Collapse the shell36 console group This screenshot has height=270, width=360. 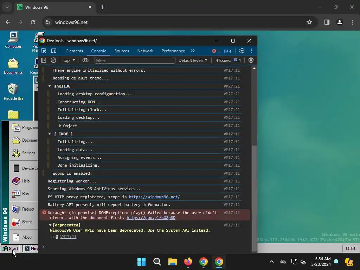[50, 86]
